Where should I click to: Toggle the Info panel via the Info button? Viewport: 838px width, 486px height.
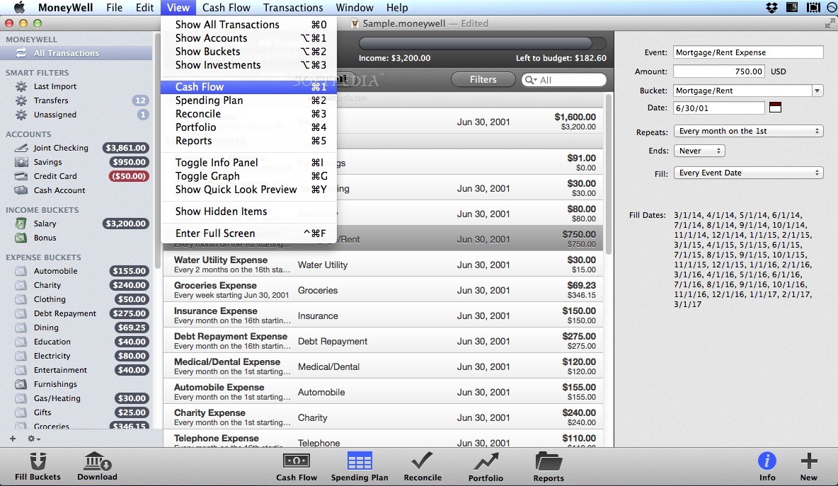(767, 465)
